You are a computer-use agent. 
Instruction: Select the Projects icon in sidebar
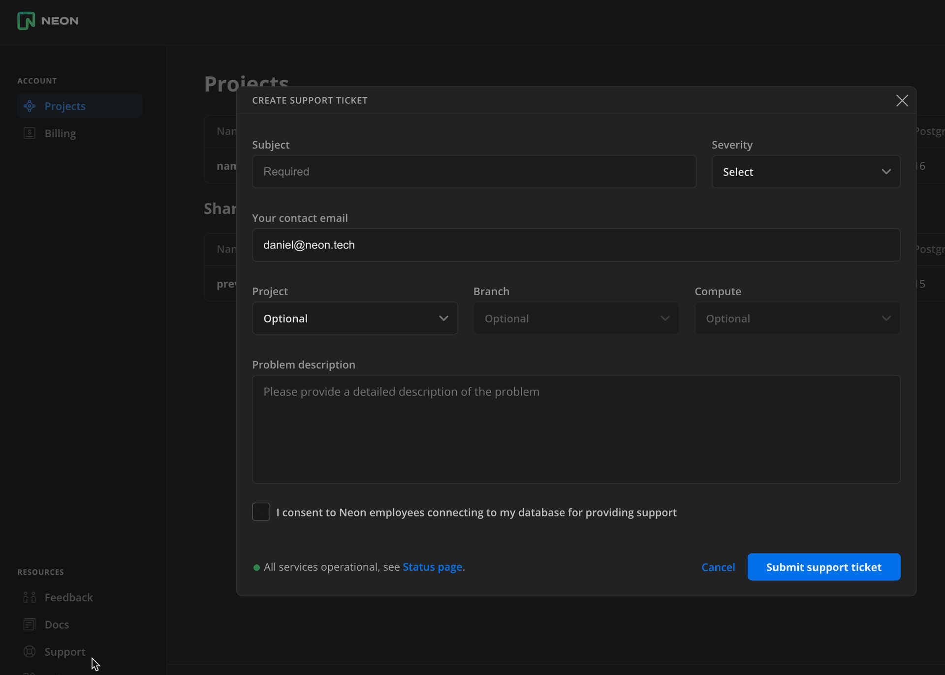(x=30, y=106)
